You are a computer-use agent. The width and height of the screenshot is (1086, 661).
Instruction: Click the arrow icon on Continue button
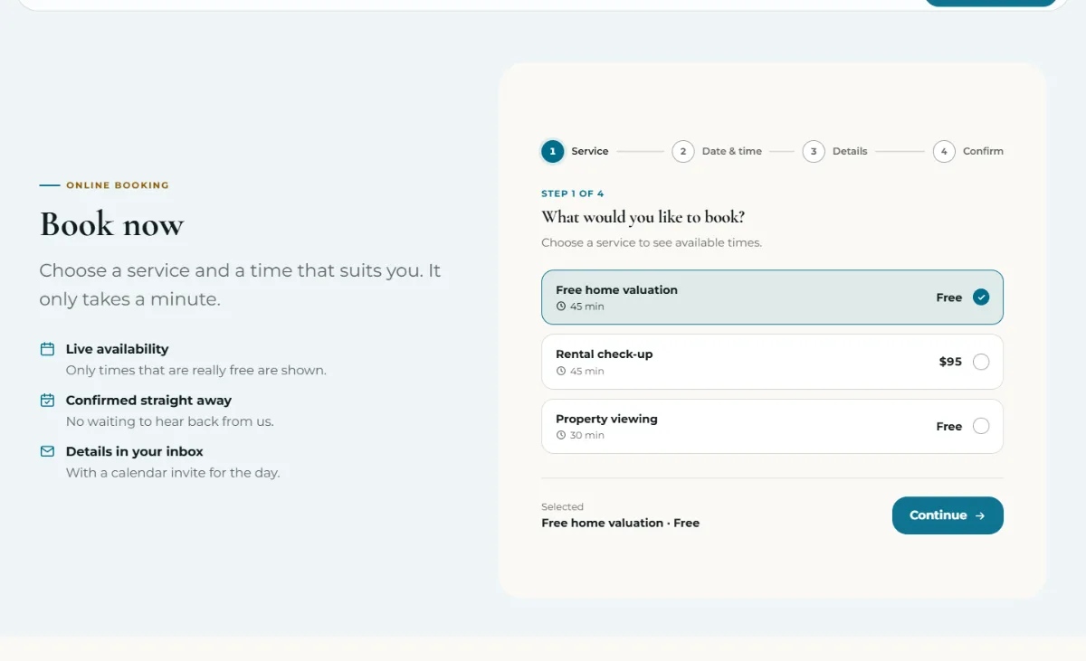979,515
